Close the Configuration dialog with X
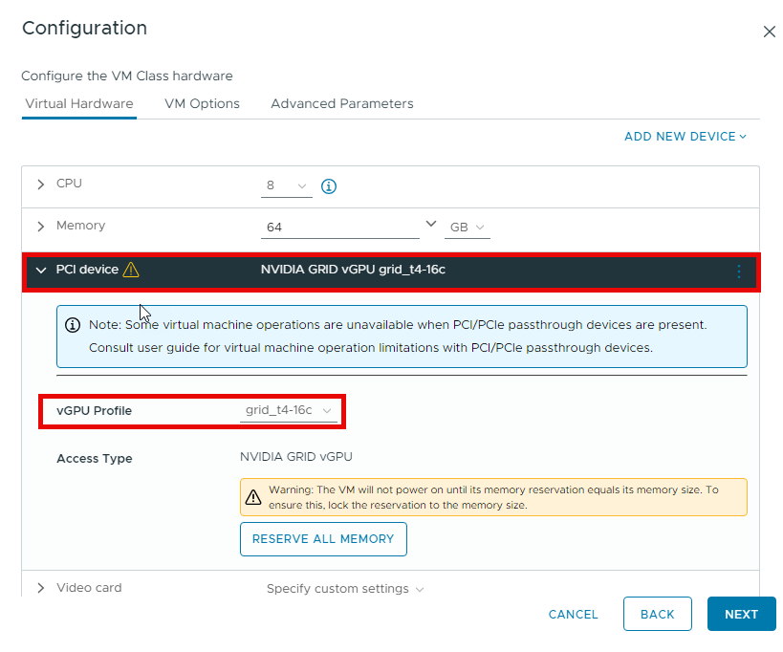Viewport: 783px width, 652px height. (769, 32)
